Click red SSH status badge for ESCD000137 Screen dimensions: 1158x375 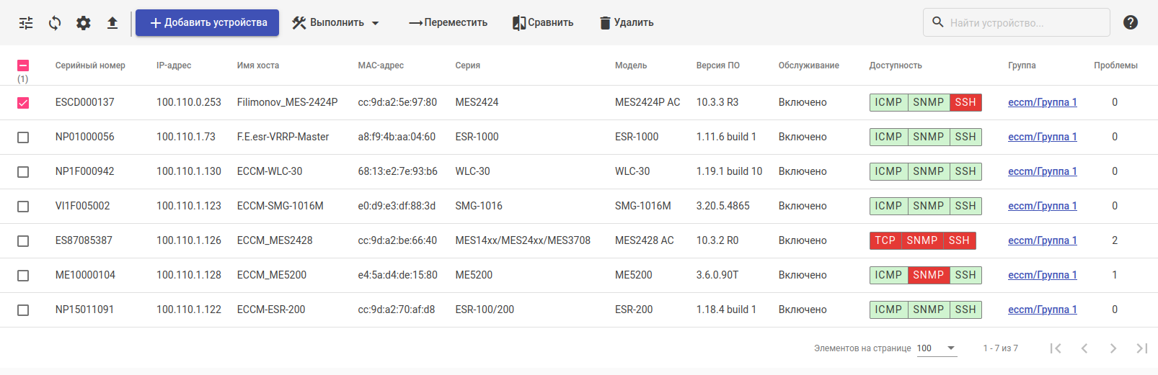(x=965, y=102)
